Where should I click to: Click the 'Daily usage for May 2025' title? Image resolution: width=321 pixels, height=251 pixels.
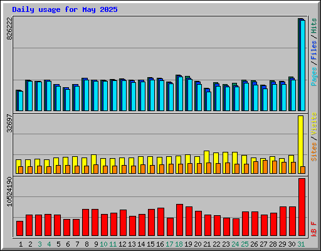click(x=65, y=9)
